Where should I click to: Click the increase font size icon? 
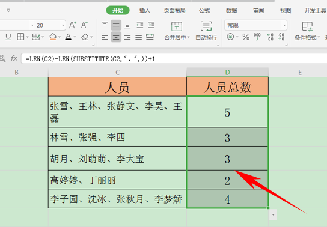[x=73, y=25]
